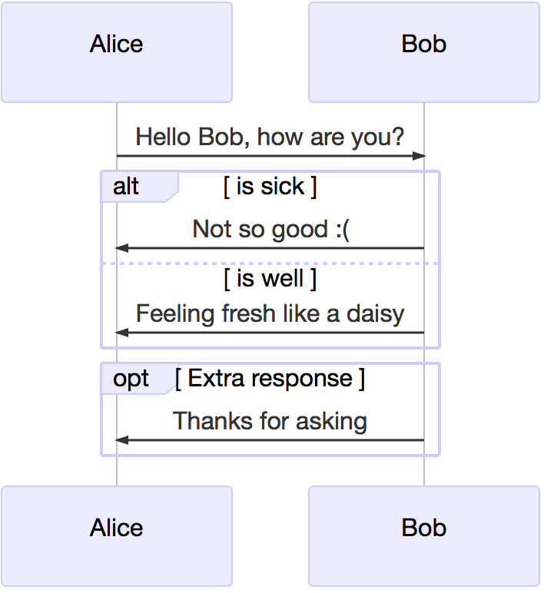544x593 pixels.
Task: Select the alt label tag
Action: 140,187
